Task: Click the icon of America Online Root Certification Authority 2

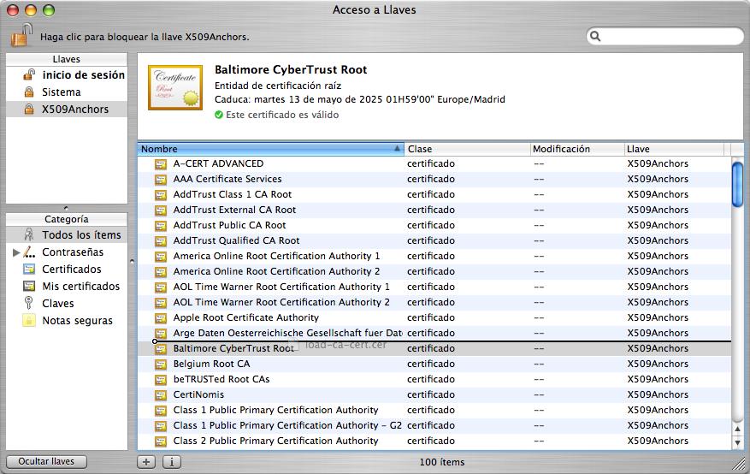Action: (x=161, y=272)
